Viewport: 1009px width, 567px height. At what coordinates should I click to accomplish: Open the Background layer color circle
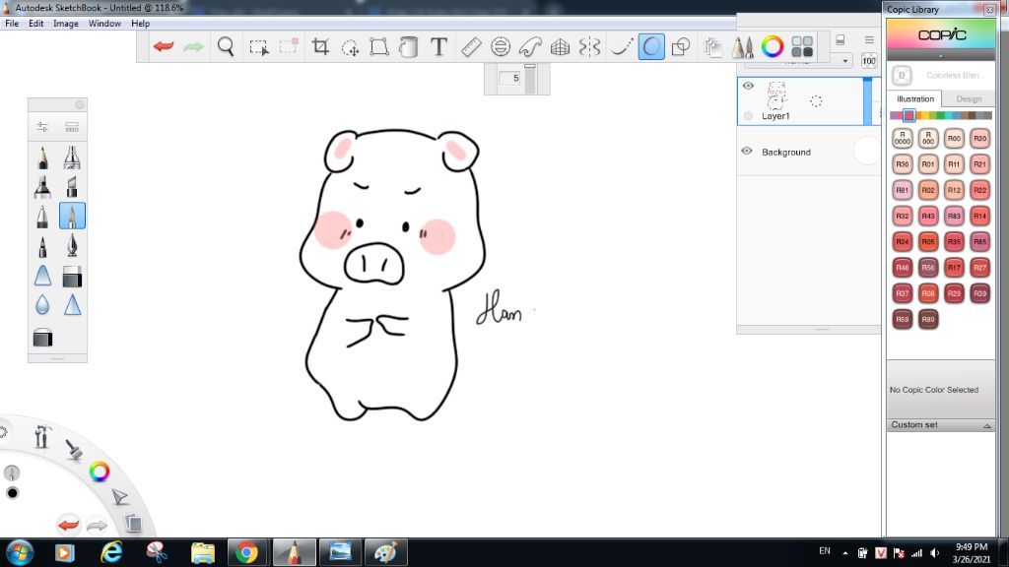tap(865, 151)
